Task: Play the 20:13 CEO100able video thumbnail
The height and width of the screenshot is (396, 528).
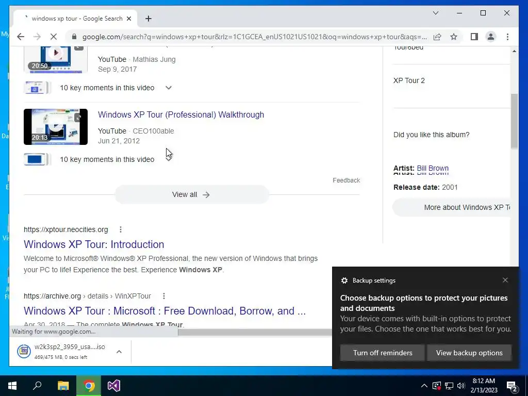Action: [x=56, y=127]
